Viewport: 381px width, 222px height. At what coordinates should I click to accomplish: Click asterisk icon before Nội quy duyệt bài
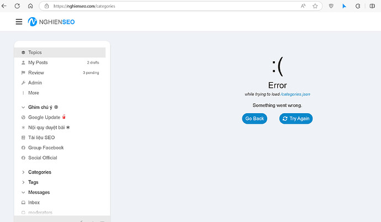pyautogui.click(x=23, y=128)
